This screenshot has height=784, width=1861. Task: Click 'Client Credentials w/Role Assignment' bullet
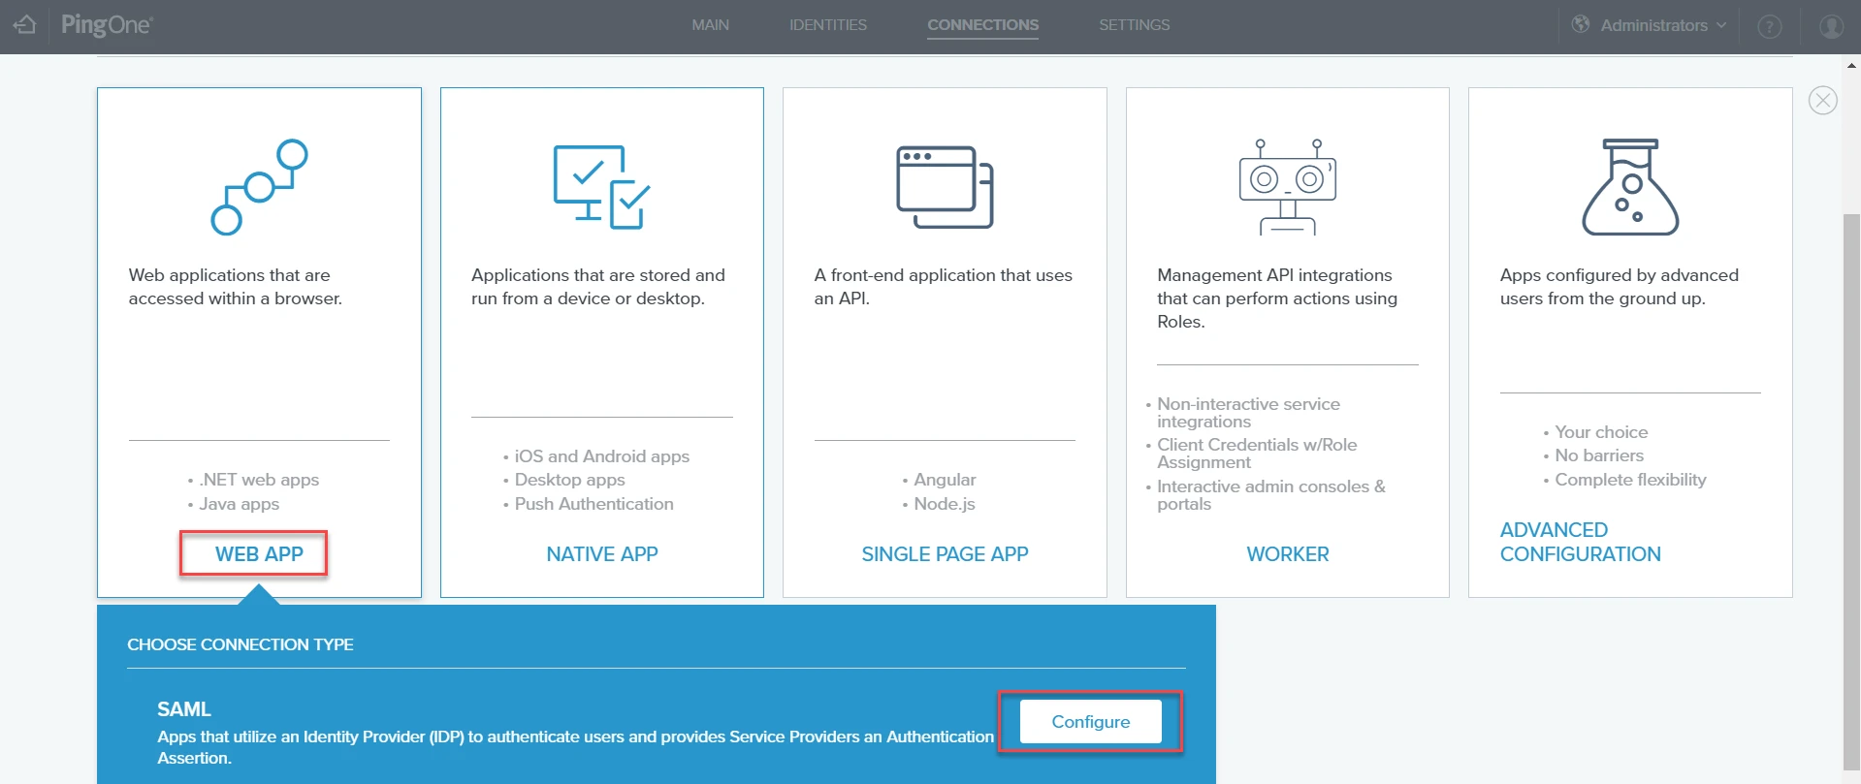1257,454
